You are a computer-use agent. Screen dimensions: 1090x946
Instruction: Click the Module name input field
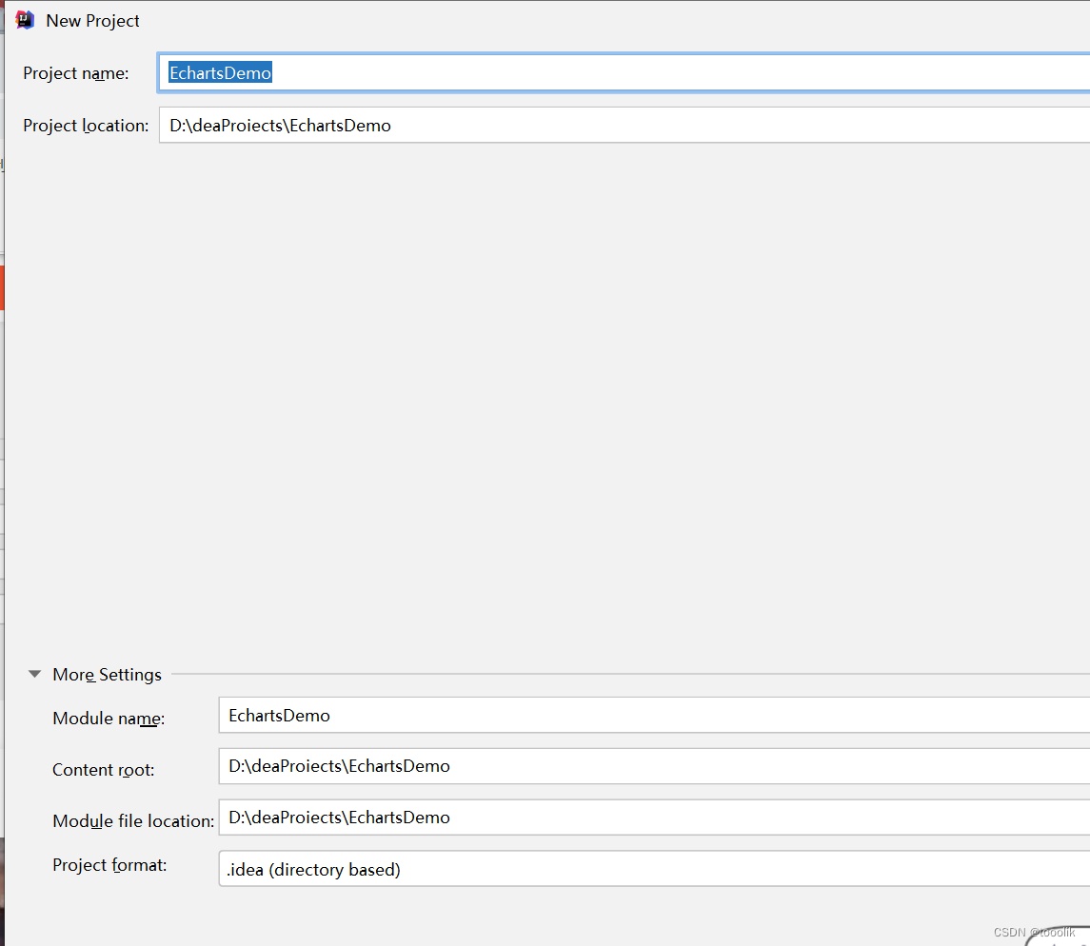pyautogui.click(x=653, y=716)
